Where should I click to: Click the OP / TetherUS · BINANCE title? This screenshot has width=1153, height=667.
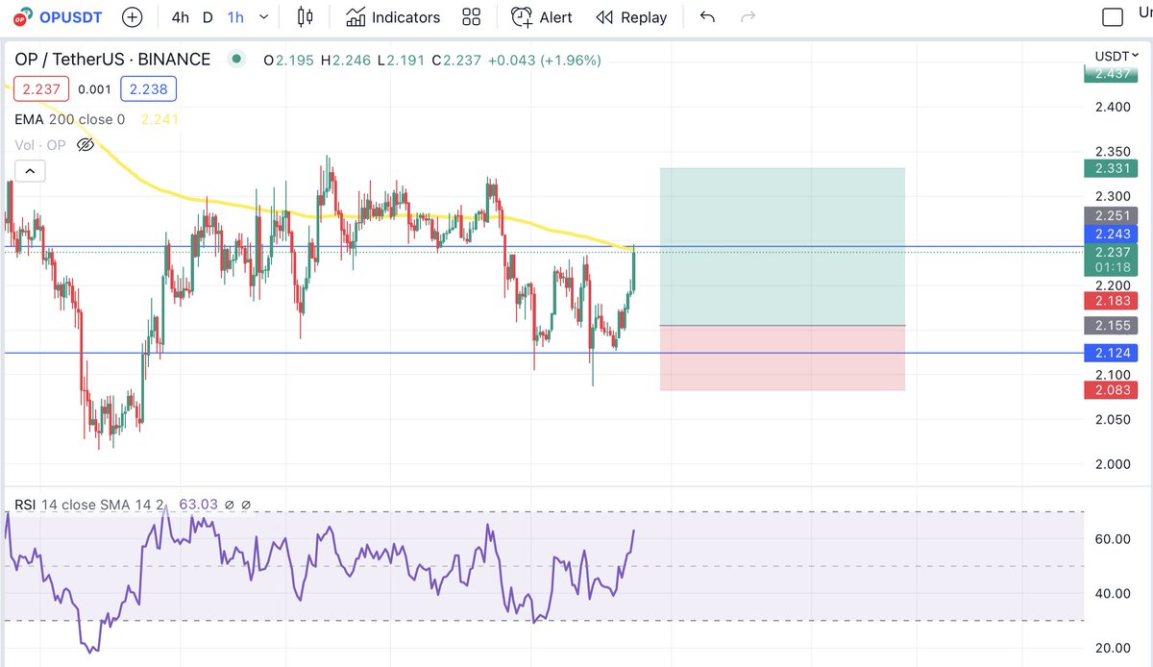point(112,60)
